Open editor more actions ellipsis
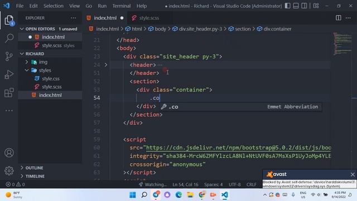The height and width of the screenshot is (201, 357). 348,18
